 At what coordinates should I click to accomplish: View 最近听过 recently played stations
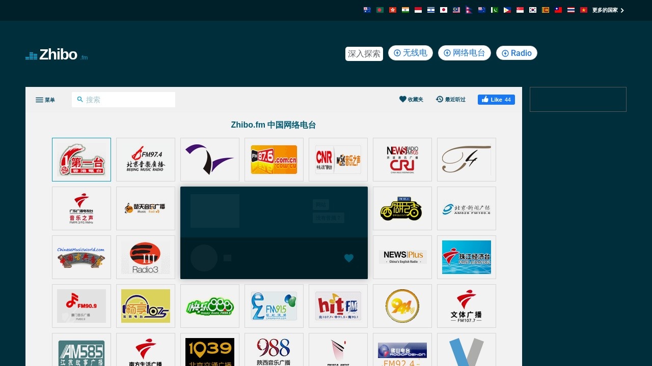point(451,99)
